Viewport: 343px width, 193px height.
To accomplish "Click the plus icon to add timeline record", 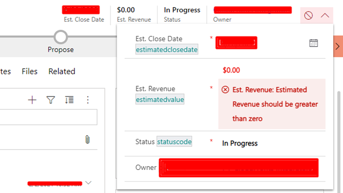I will click(32, 100).
